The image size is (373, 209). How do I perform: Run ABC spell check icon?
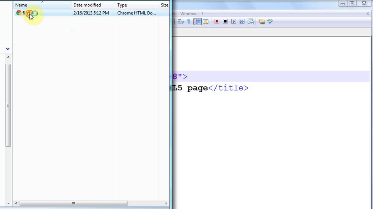(x=270, y=21)
